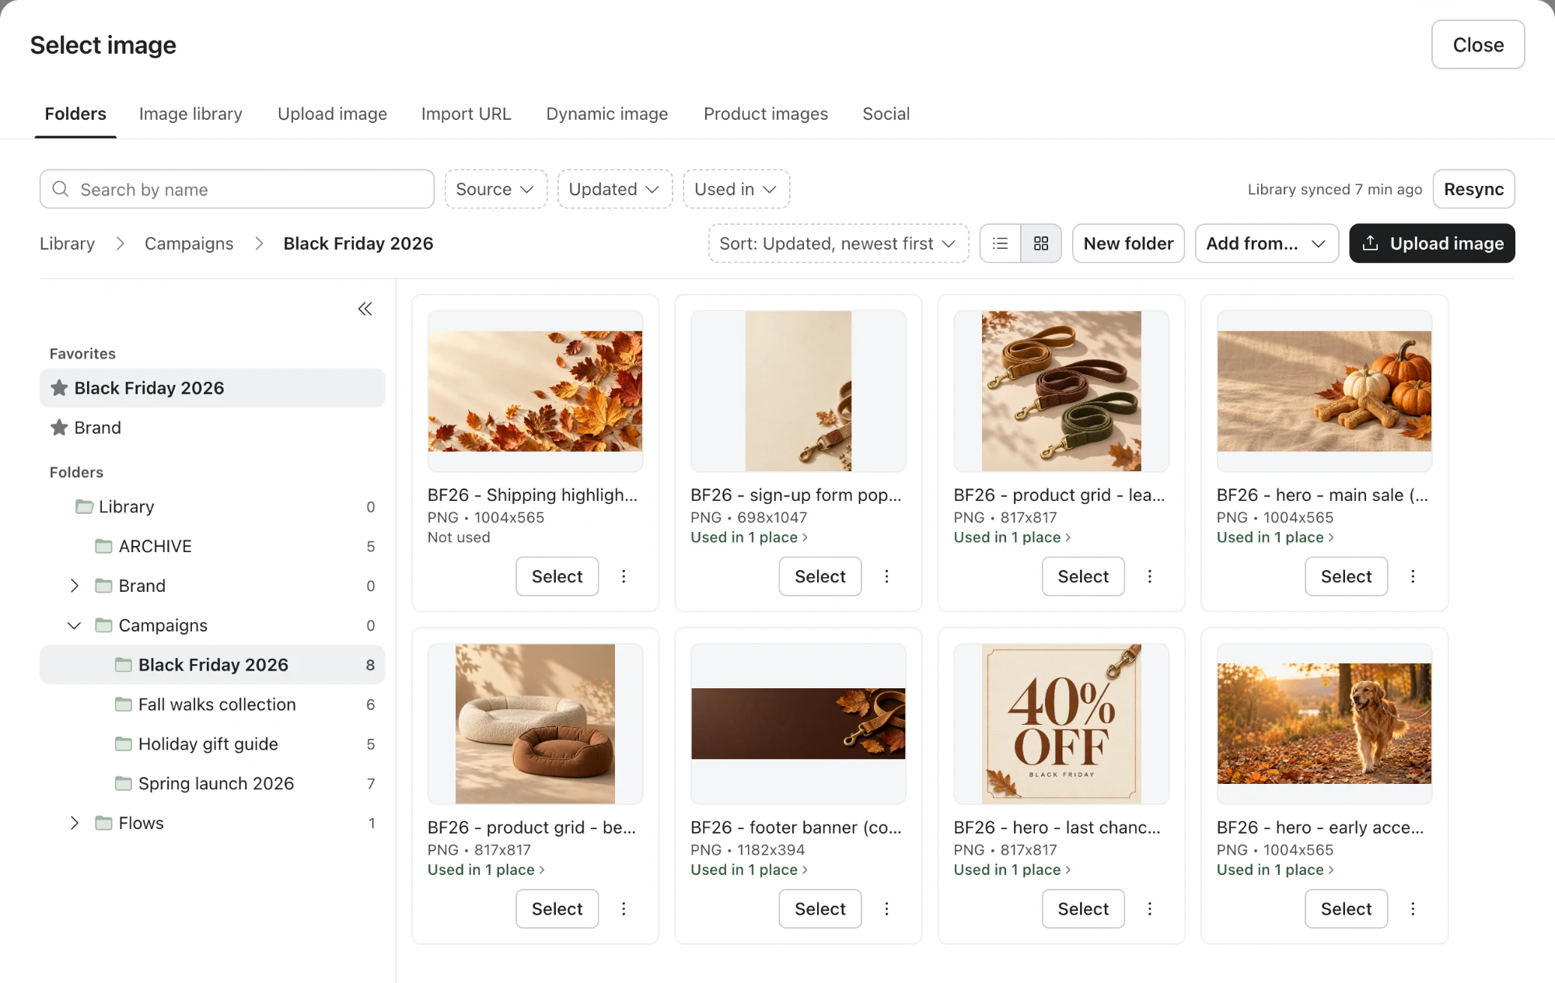The image size is (1555, 983).
Task: Switch to the Import URL tab
Action: 466,114
